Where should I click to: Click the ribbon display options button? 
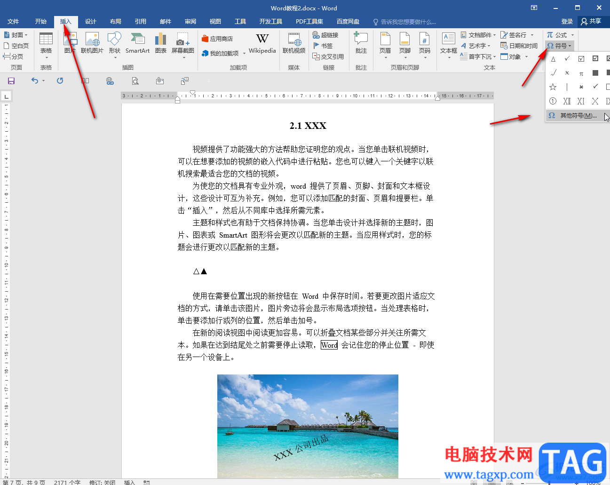click(x=534, y=8)
